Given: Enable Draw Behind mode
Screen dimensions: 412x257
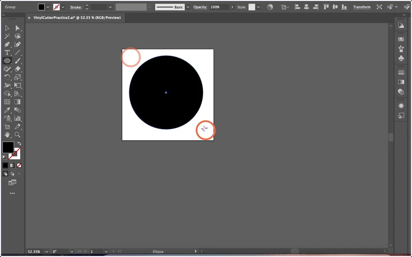Looking at the screenshot, I should point(12,174).
